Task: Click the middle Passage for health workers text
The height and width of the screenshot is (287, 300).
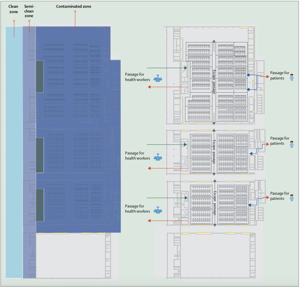Action: coord(138,155)
